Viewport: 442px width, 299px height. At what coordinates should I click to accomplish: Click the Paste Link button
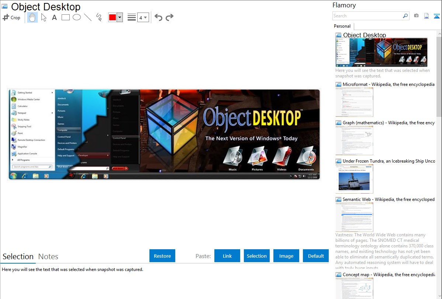(x=227, y=256)
